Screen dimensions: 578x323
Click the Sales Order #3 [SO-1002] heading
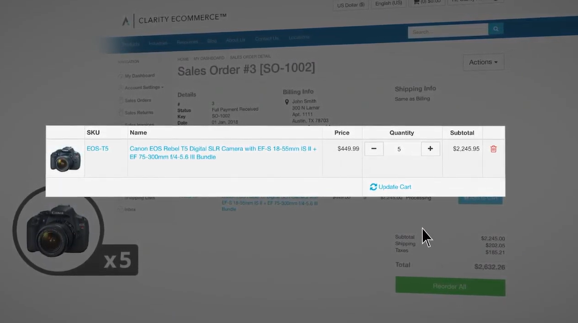click(246, 70)
